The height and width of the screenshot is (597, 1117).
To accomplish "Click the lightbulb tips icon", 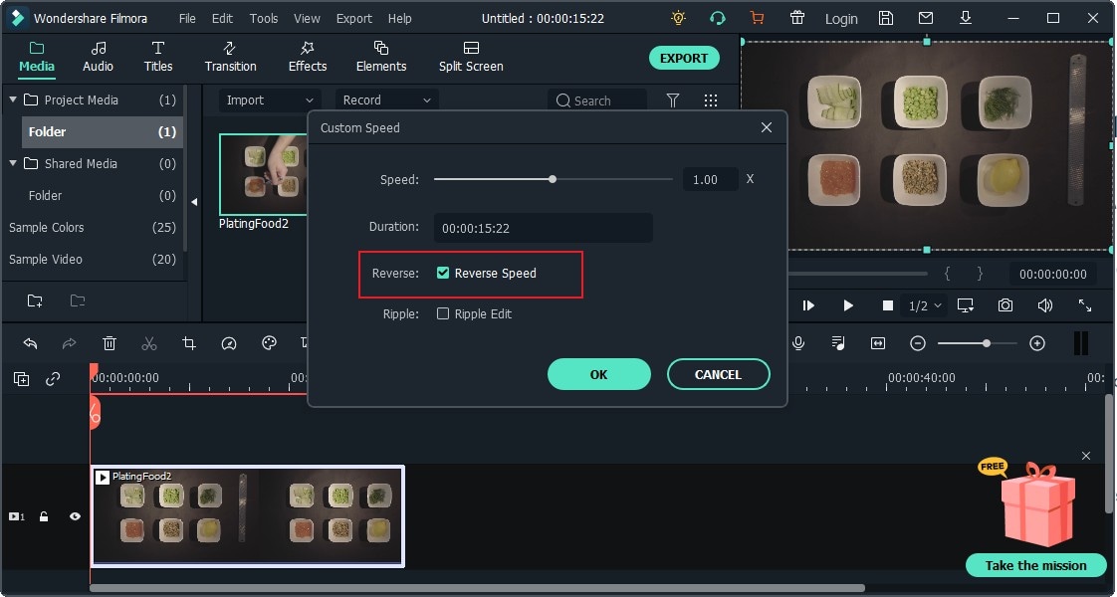I will pyautogui.click(x=678, y=19).
